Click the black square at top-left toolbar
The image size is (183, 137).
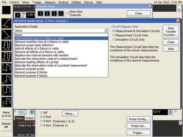[6, 10]
